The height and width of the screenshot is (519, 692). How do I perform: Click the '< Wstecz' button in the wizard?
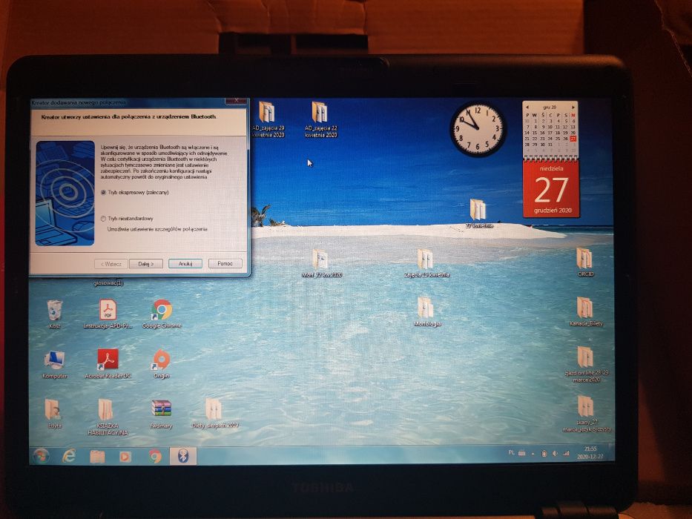click(x=111, y=264)
